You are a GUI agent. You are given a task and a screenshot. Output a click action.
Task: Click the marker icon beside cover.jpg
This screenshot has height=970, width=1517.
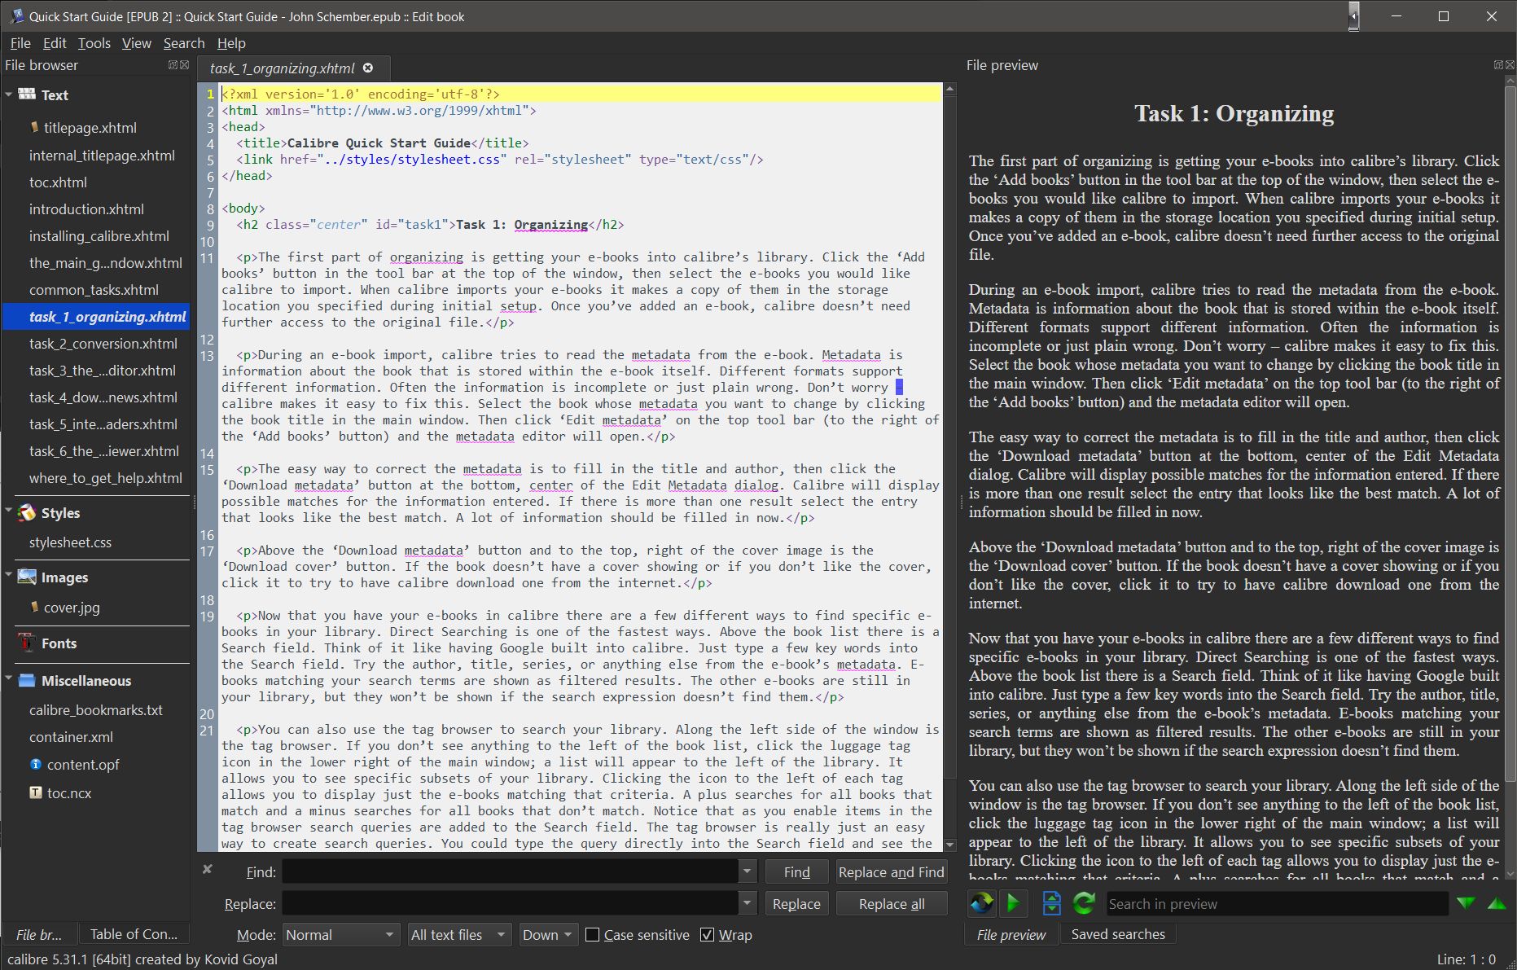(34, 607)
